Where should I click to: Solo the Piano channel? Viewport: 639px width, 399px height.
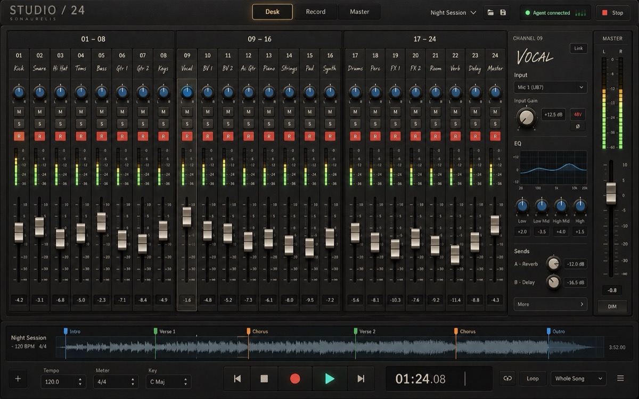269,124
